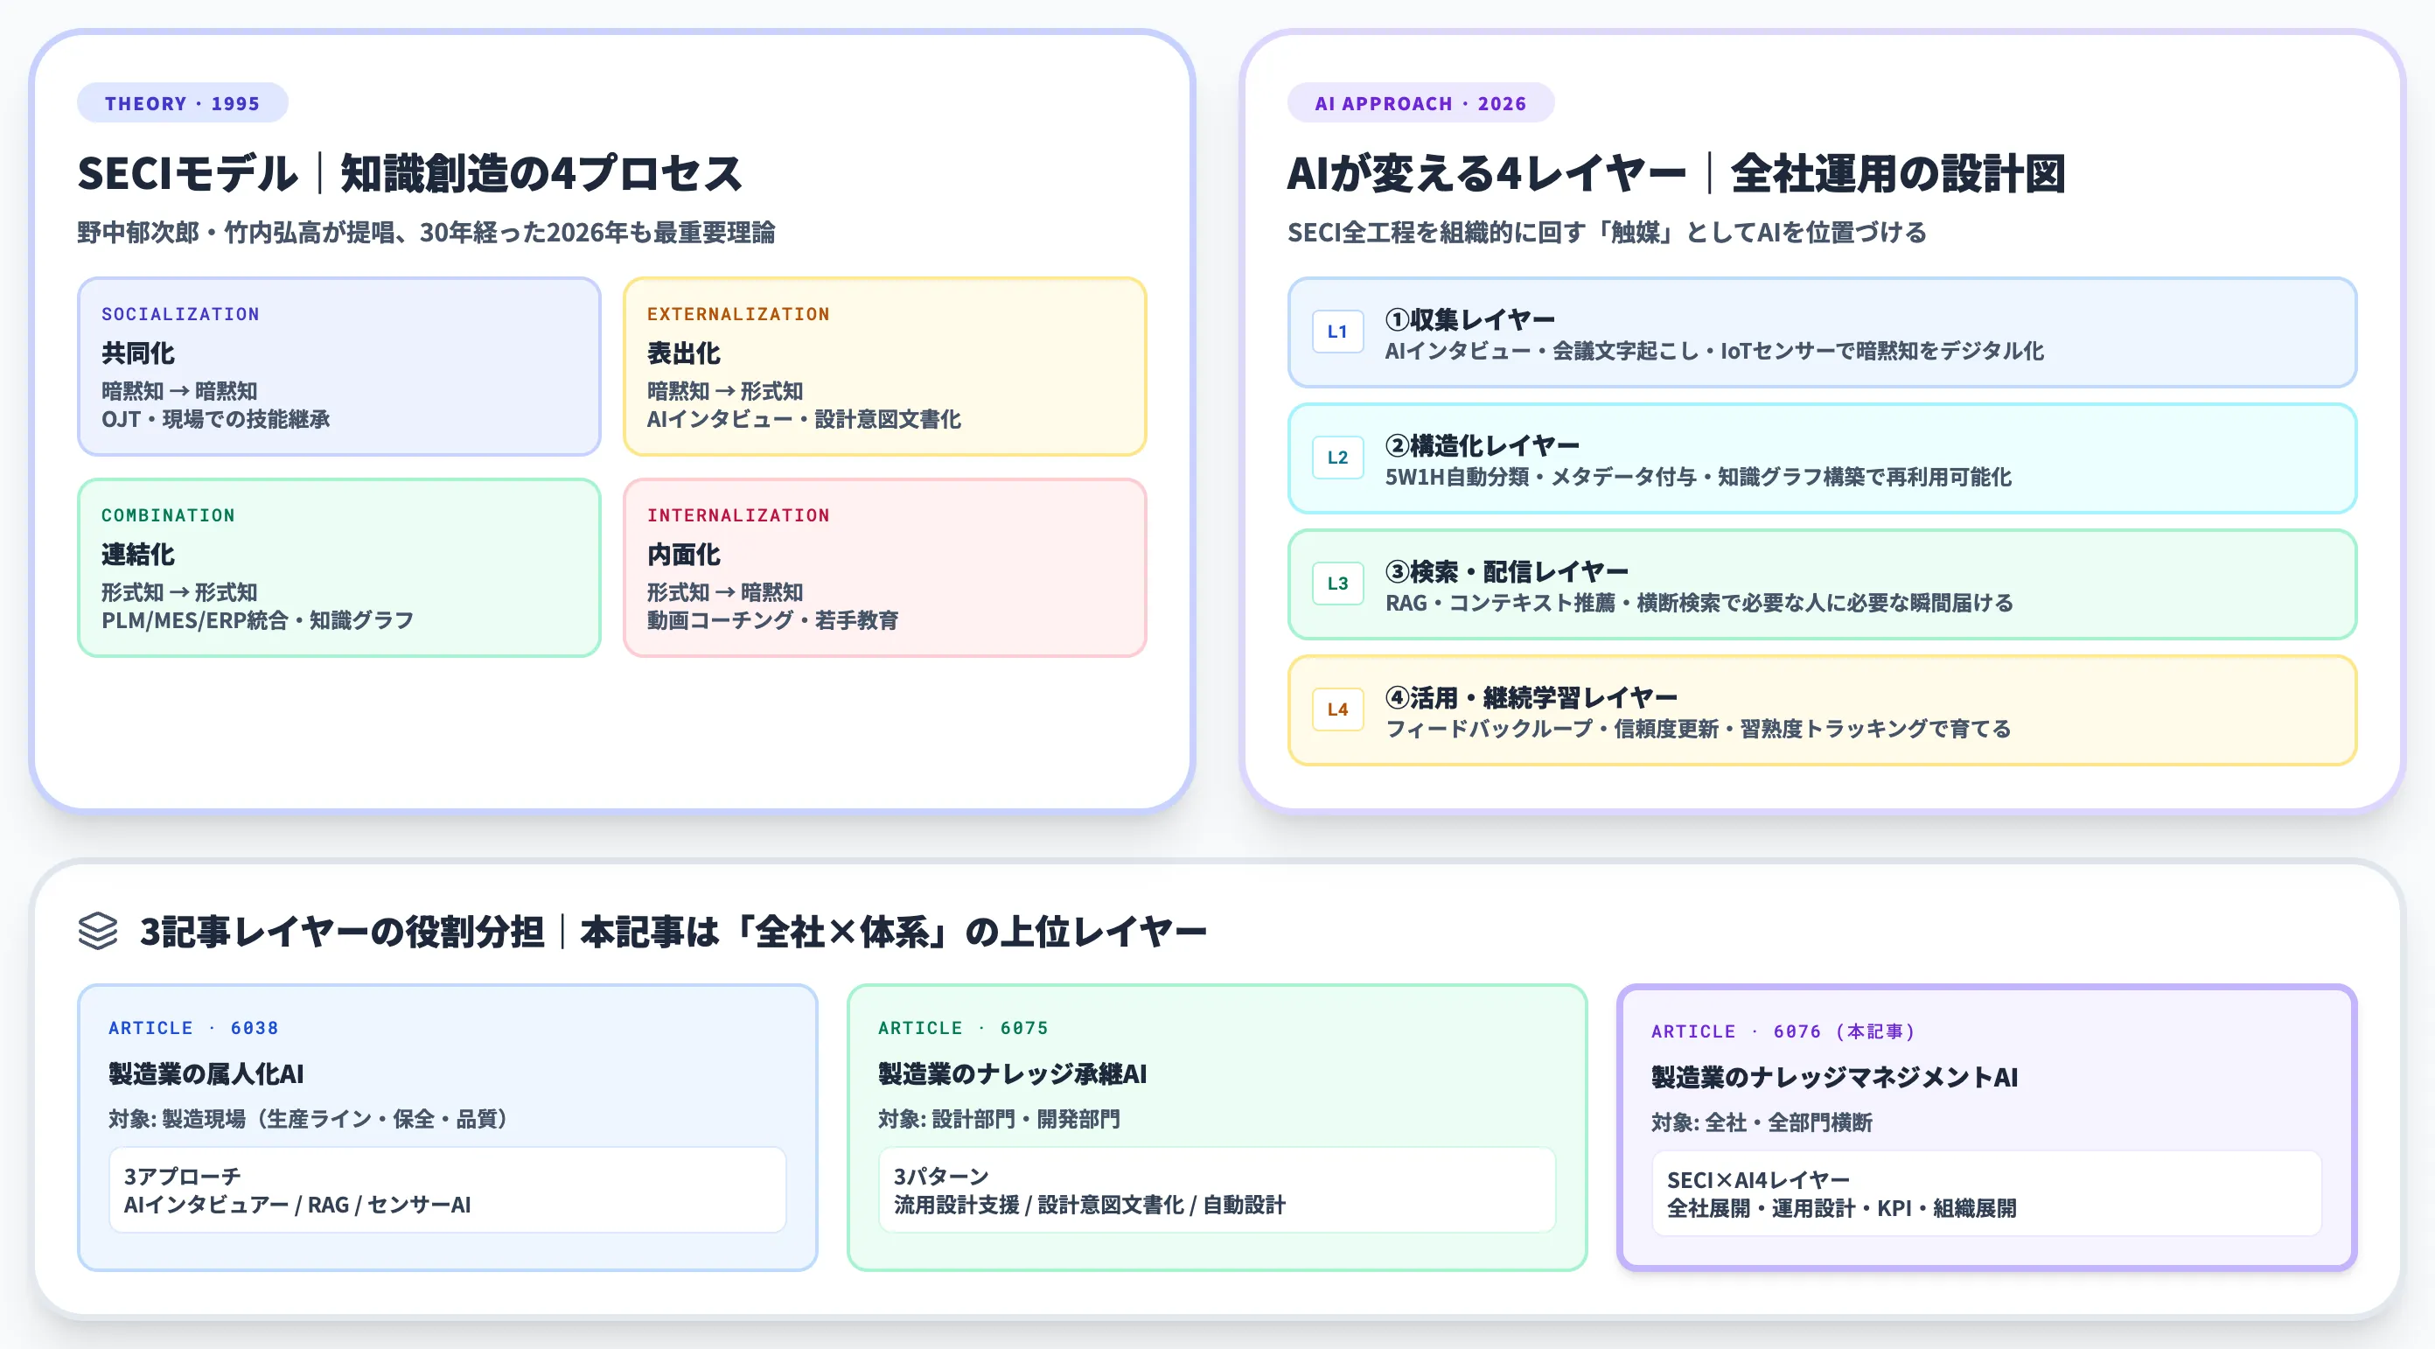Click the THEORY · 1995 pill label
This screenshot has height=1349, width=2435.
pos(183,103)
